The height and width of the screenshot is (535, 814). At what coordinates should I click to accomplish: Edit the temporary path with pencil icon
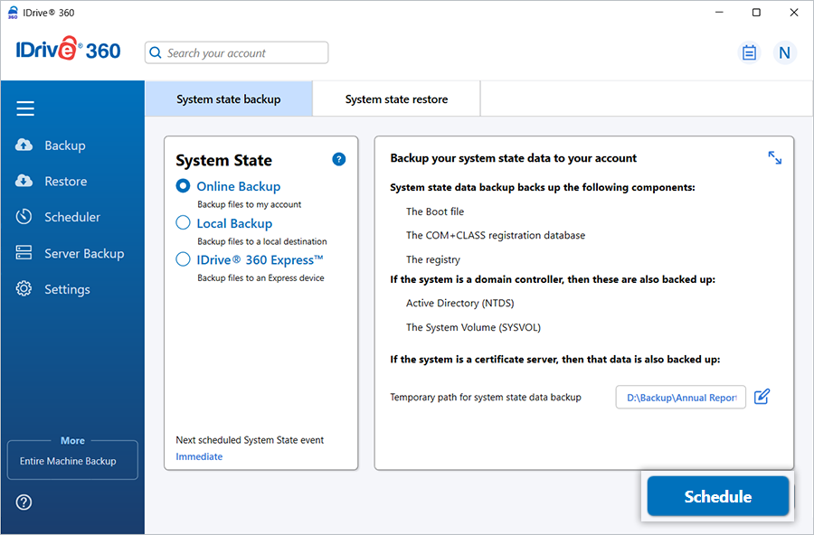(x=762, y=397)
